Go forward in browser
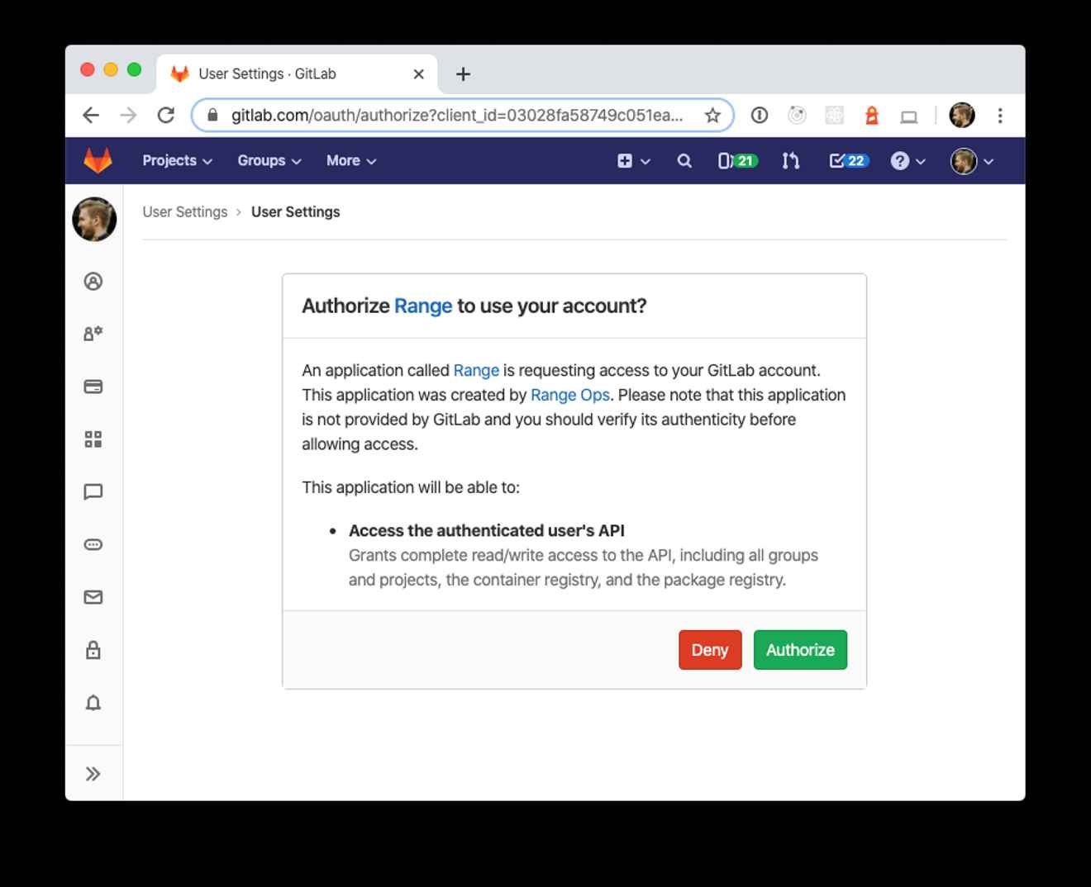Viewport: 1091px width, 887px height. [x=128, y=116]
